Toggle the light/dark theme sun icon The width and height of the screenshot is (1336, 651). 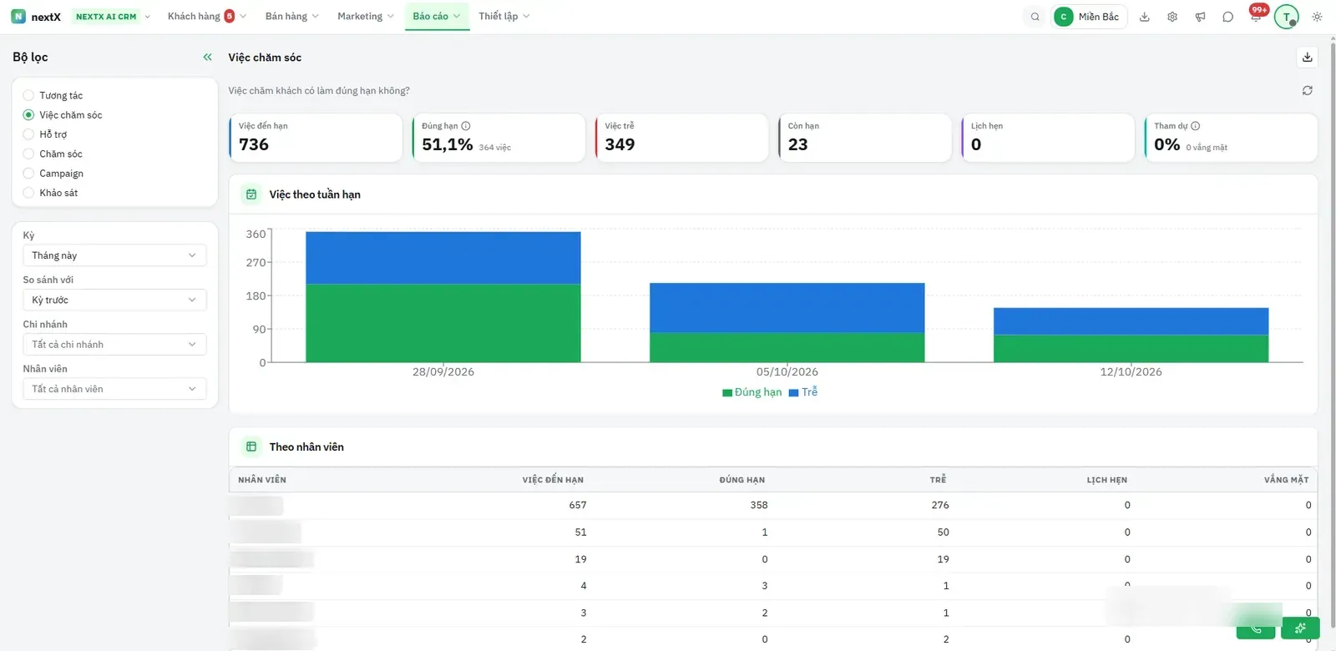point(1317,17)
